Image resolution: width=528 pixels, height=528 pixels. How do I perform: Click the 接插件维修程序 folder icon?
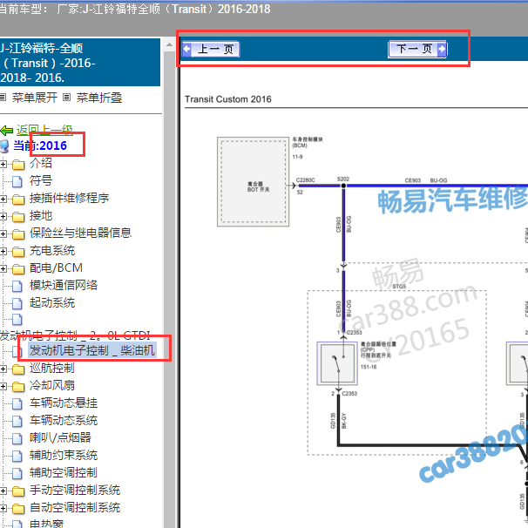click(18, 200)
